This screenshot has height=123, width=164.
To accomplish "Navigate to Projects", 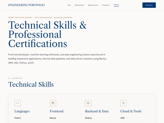I will [106, 5].
